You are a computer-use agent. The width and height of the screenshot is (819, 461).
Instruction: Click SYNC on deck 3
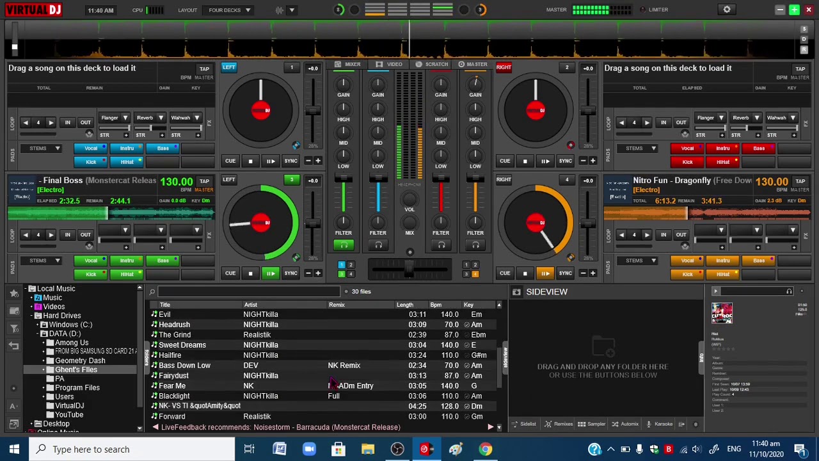pyautogui.click(x=291, y=273)
